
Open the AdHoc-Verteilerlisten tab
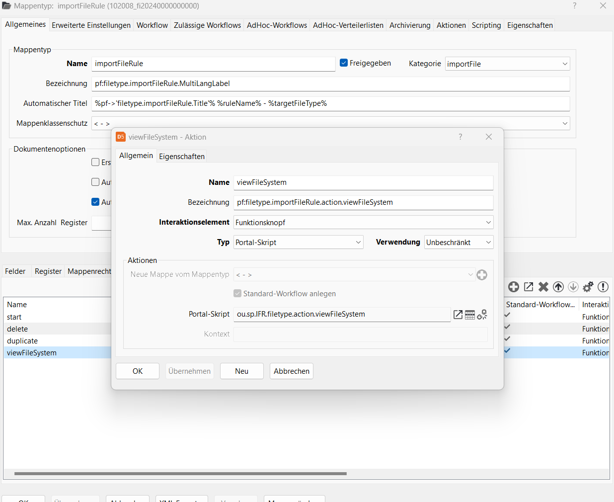[x=348, y=25]
